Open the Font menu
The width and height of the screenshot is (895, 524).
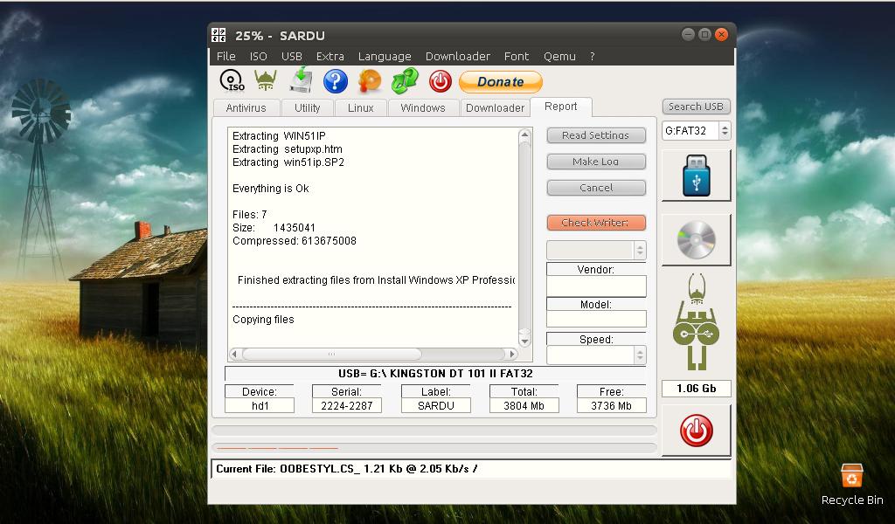[x=517, y=57]
